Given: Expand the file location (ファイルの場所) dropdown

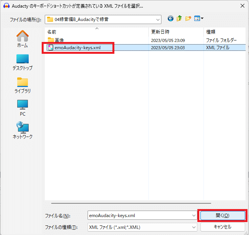Looking at the screenshot, I should [158, 19].
